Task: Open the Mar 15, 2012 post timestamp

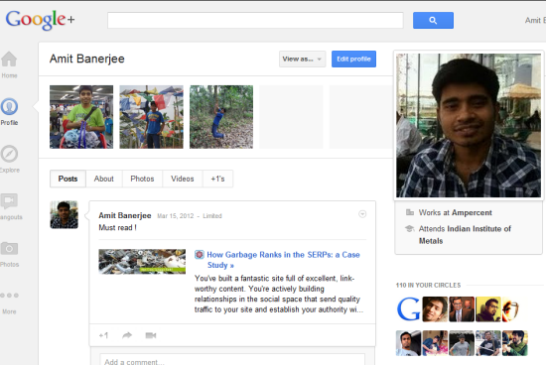Action: 175,216
